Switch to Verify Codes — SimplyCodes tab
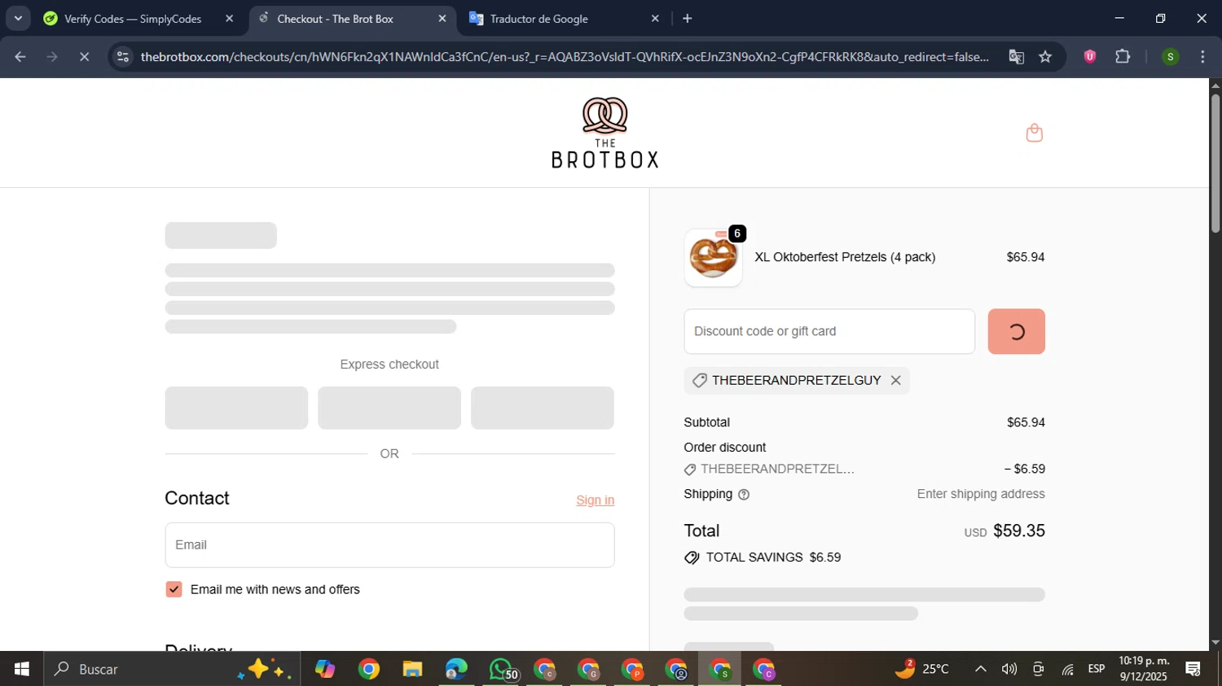The width and height of the screenshot is (1222, 686). (133, 19)
